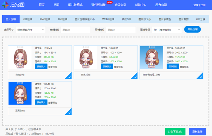Click the 开始压缩 button
Viewport: 212px width, 136px height.
coord(192,29)
